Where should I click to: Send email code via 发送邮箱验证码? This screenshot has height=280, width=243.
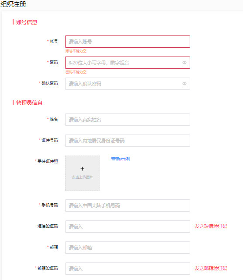pyautogui.click(x=211, y=268)
